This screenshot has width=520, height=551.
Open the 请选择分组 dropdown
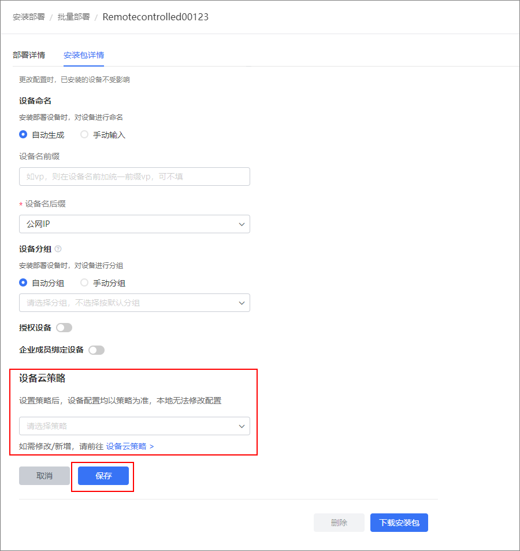(x=135, y=303)
